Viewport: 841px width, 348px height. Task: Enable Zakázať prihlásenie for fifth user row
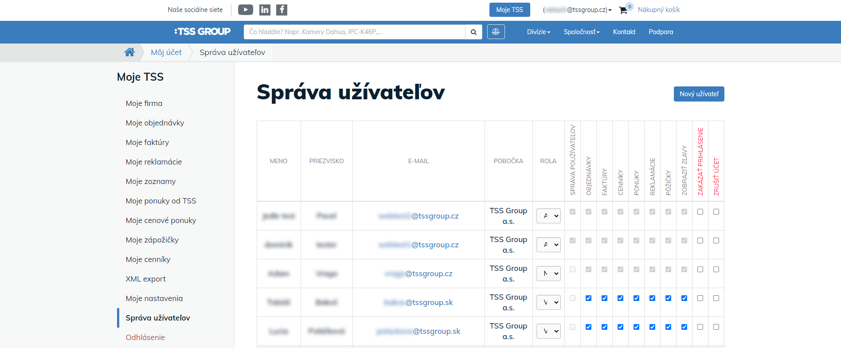point(700,327)
